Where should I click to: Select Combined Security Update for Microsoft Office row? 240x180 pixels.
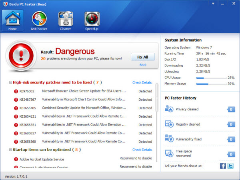pos(83,108)
